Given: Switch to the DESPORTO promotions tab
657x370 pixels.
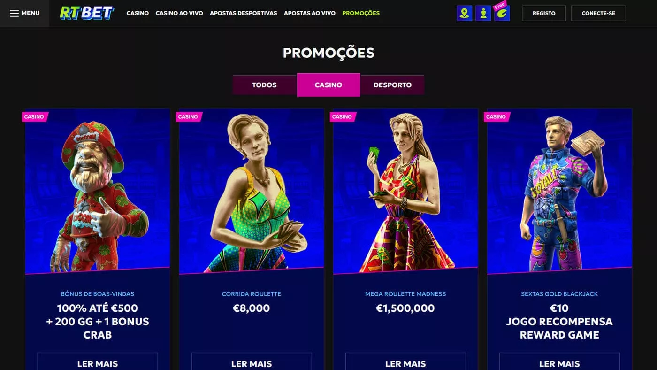Looking at the screenshot, I should (x=392, y=85).
